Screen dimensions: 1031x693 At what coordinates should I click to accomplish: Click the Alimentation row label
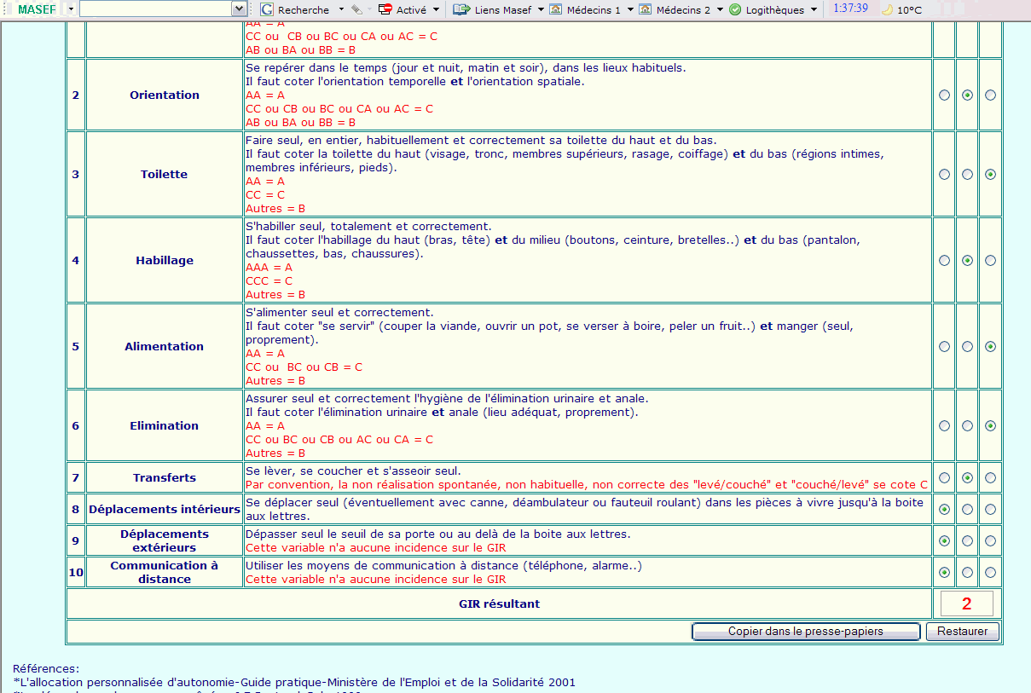pos(165,347)
